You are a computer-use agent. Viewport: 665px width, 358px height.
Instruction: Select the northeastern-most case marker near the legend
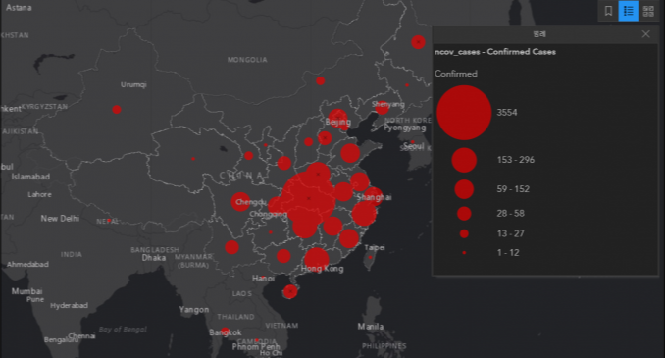coord(418,42)
